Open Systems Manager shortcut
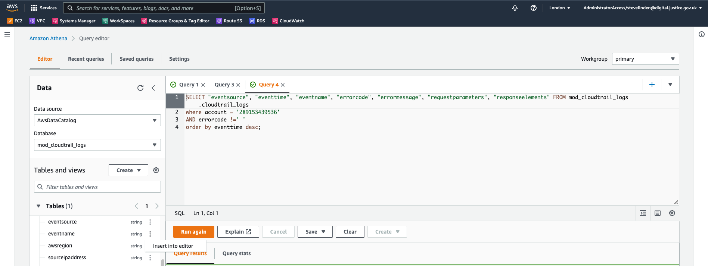The height and width of the screenshot is (266, 708). click(x=74, y=21)
